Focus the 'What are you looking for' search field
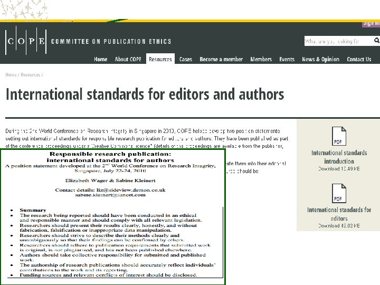The image size is (380, 285). (x=338, y=41)
